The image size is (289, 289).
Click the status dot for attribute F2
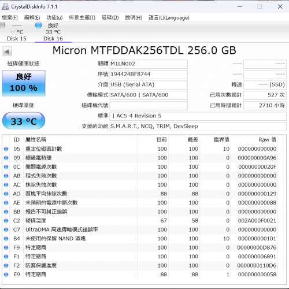(6, 265)
